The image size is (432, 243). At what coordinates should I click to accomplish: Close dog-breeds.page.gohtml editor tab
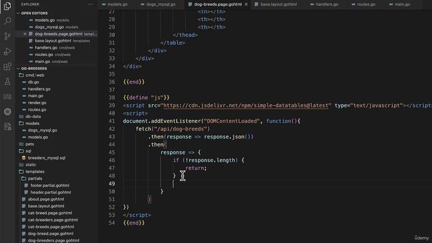(246, 4)
